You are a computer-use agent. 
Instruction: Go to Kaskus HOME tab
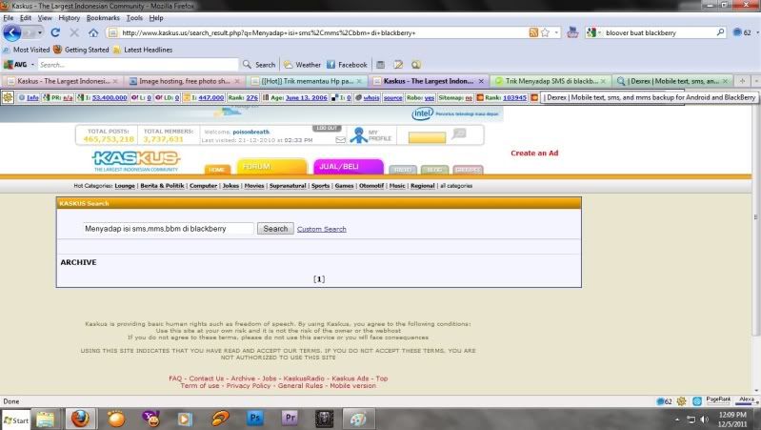pyautogui.click(x=217, y=169)
